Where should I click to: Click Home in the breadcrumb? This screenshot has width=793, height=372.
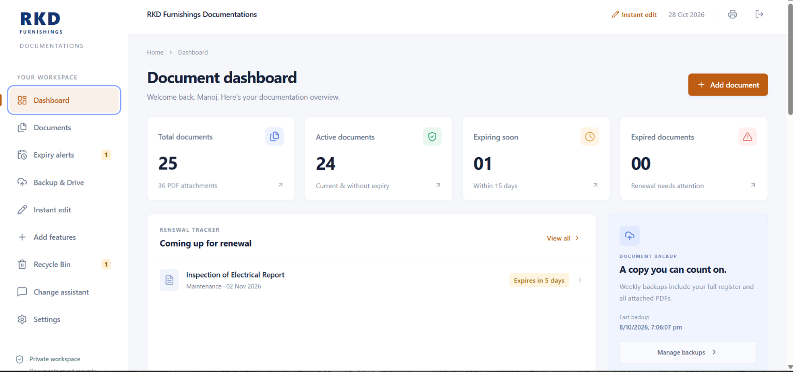pyautogui.click(x=155, y=52)
